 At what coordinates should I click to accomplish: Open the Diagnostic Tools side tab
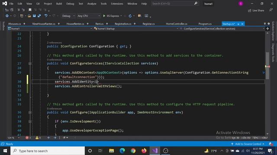(273, 53)
